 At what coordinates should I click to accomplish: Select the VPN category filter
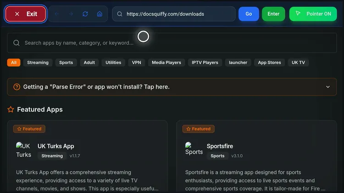point(137,63)
